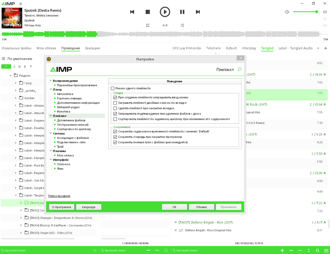Viewport: 330px width, 254px height.
Task: Collapse the Stefano Brigati - Rise group
Action: point(325,222)
